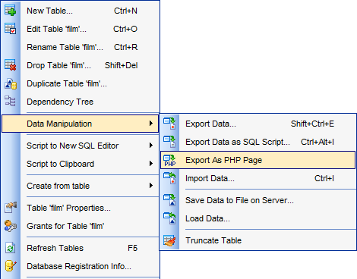Open Create from table menu item
This screenshot has height=279, width=357.
tap(81, 186)
